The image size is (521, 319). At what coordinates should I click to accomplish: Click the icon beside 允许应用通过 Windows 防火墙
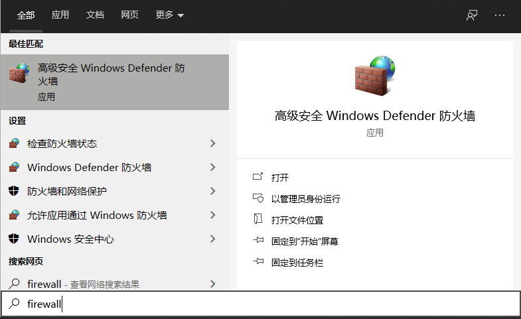[x=14, y=215]
